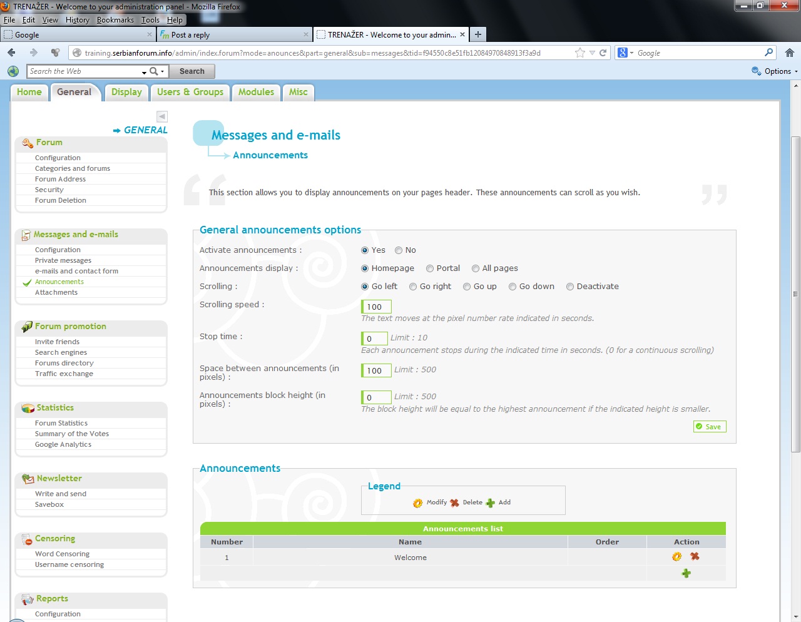This screenshot has width=801, height=622.
Task: Open Google Analytics link in Statistics
Action: tap(63, 444)
